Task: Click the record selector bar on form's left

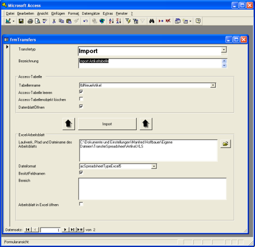Action: 7,135
